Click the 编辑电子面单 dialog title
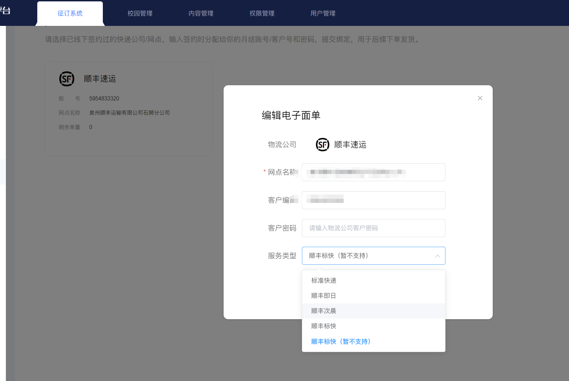 (291, 115)
